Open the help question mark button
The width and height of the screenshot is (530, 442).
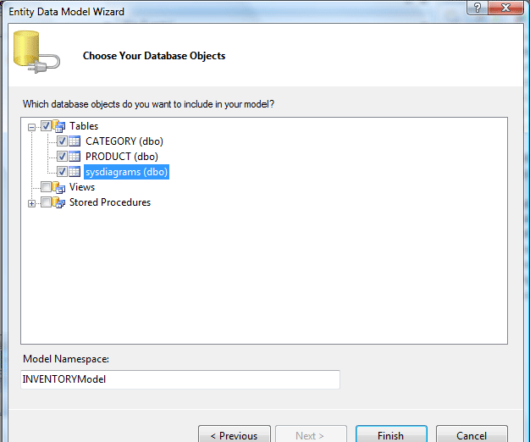pyautogui.click(x=478, y=8)
